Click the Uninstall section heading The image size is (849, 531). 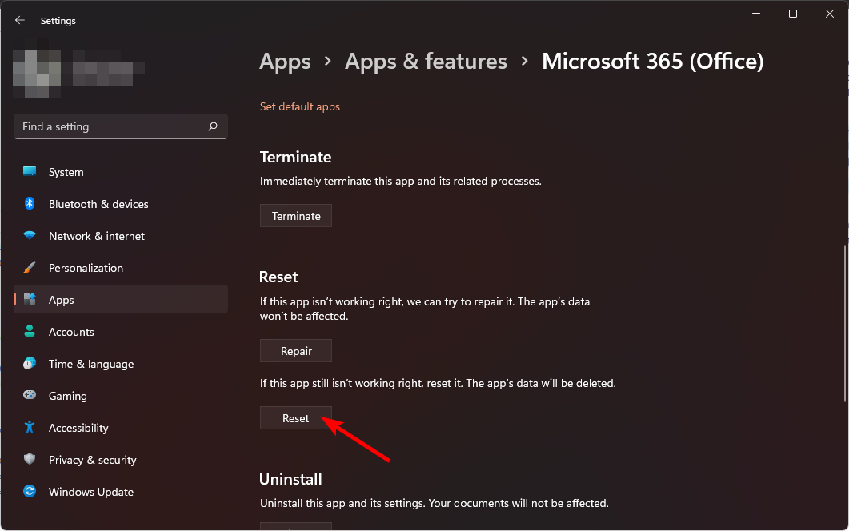290,479
